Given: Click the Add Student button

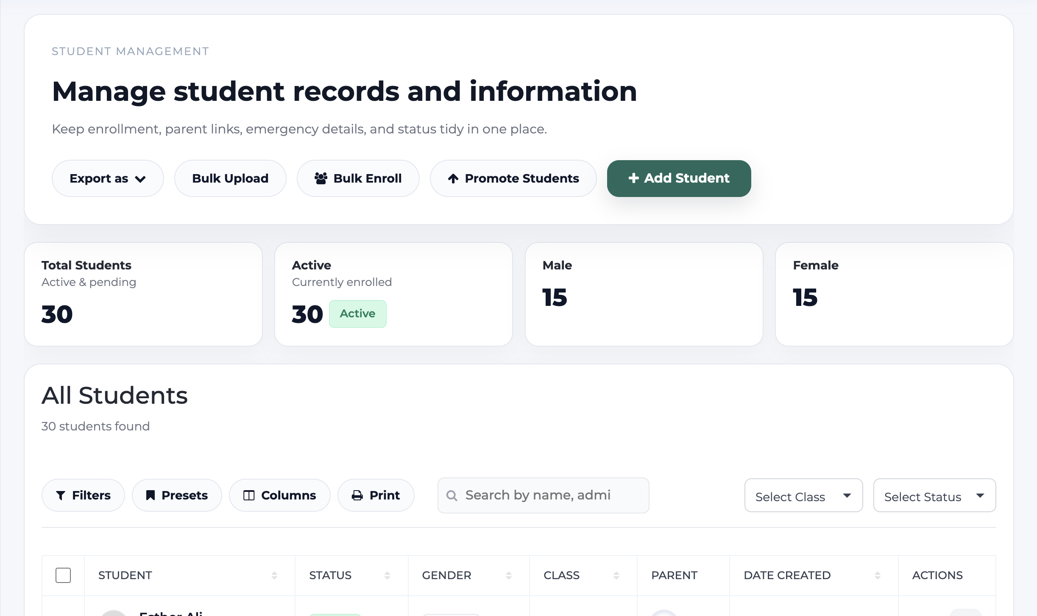Looking at the screenshot, I should [678, 178].
